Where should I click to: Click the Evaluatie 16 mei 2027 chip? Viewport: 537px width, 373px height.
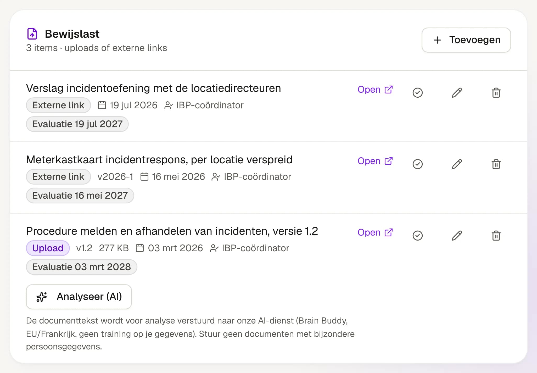click(80, 196)
